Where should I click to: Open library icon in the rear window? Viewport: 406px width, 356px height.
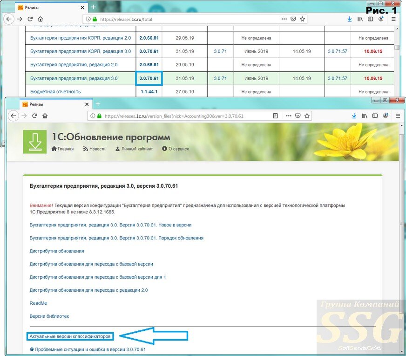[x=360, y=19]
